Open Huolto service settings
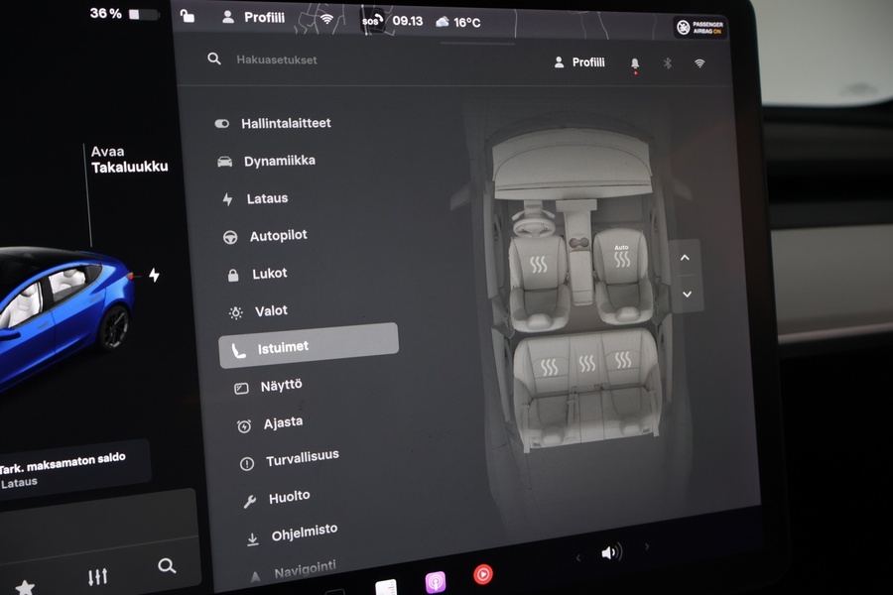The image size is (893, 595). 288,496
